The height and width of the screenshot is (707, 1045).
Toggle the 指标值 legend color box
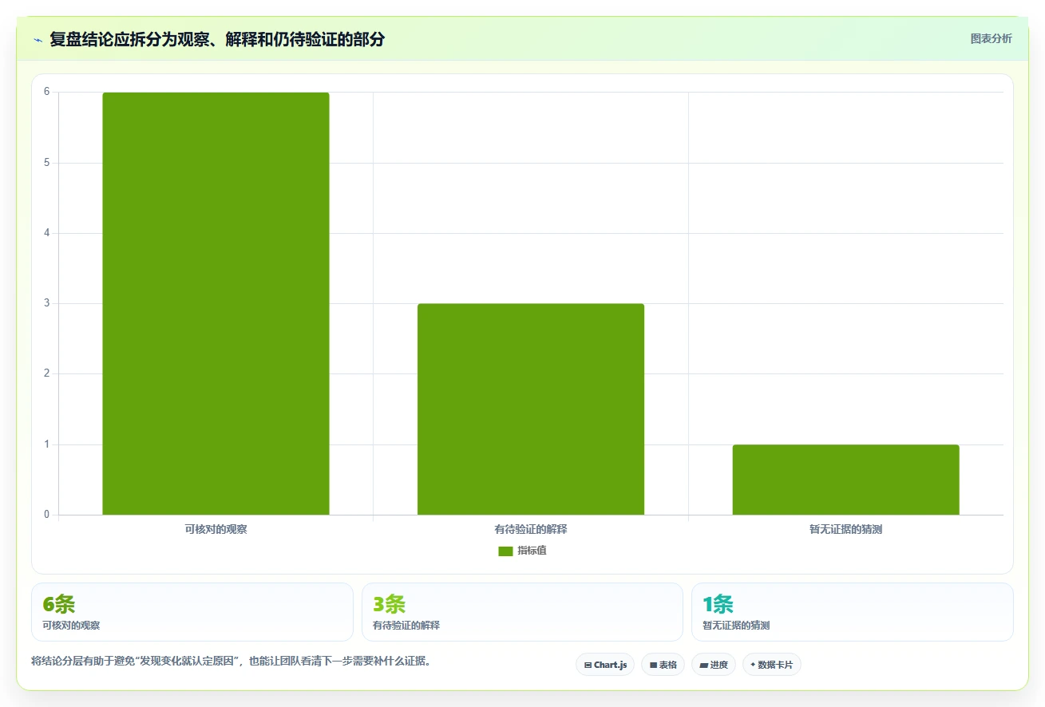[505, 551]
